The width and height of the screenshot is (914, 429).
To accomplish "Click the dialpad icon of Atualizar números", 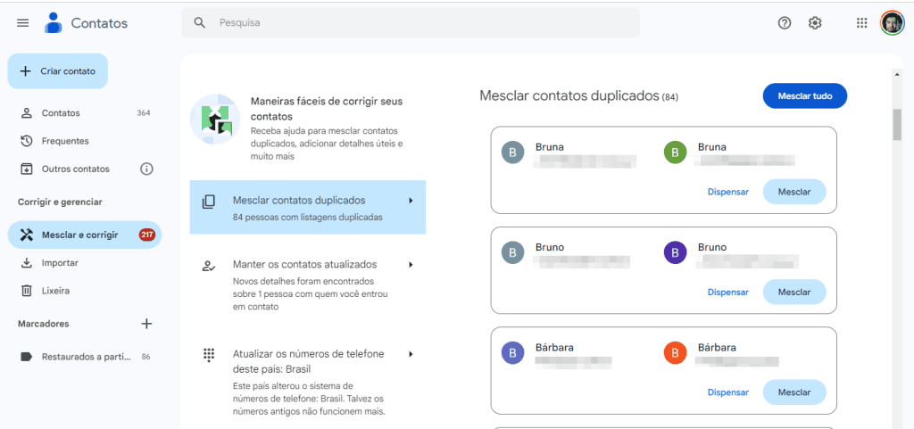I will [x=209, y=354].
